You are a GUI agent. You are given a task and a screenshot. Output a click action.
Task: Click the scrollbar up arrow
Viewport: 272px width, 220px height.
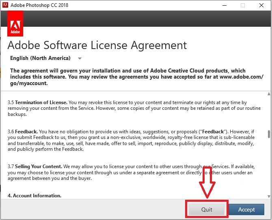point(269,94)
